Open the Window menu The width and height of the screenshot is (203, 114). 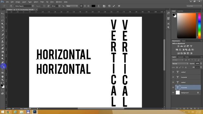click(59, 2)
